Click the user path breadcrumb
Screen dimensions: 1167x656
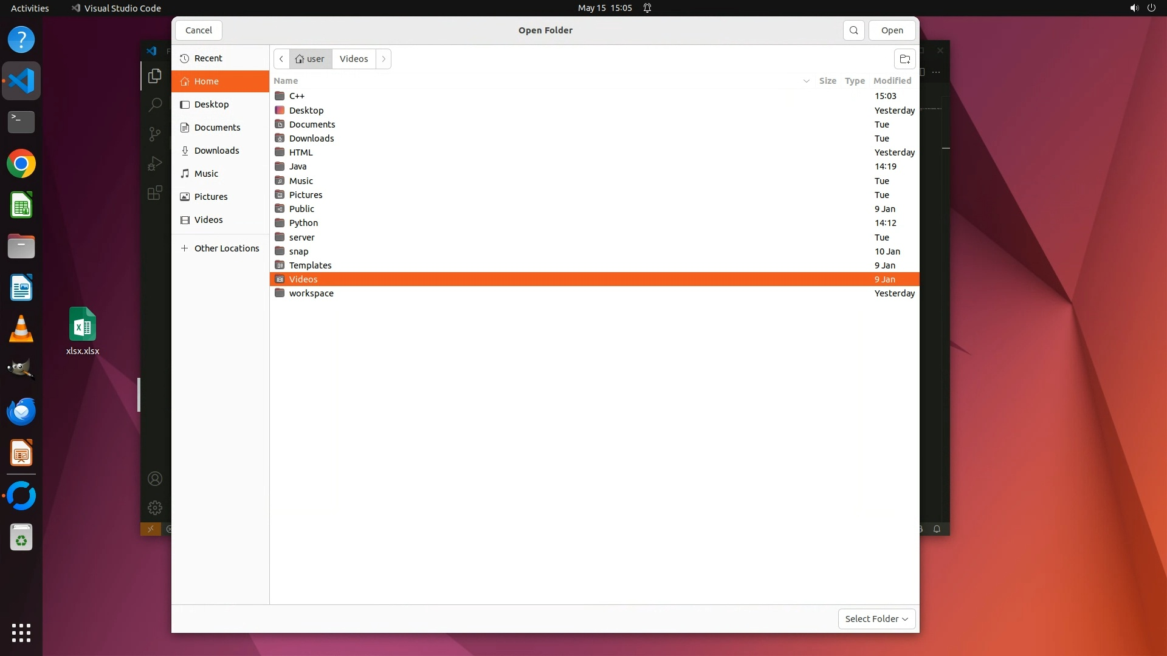pos(311,59)
